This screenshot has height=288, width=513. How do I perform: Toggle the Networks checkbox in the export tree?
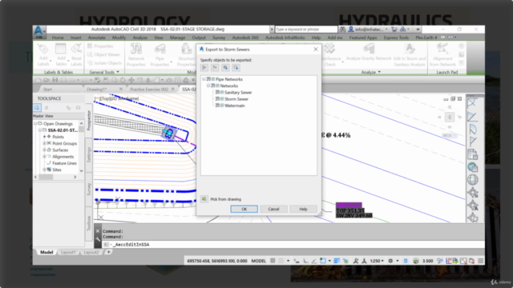coord(217,86)
